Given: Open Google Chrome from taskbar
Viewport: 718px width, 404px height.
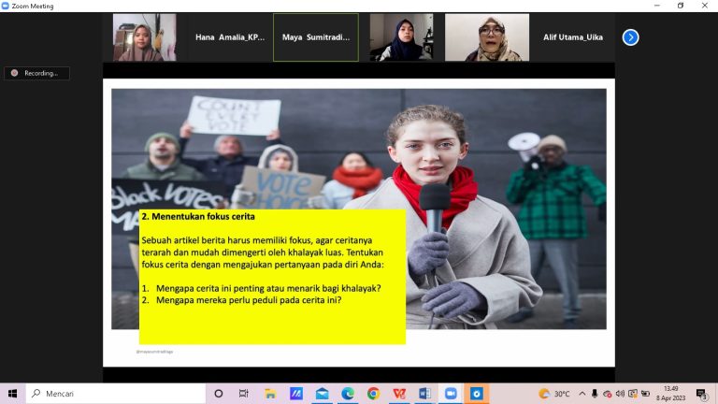Looking at the screenshot, I should (x=373, y=394).
